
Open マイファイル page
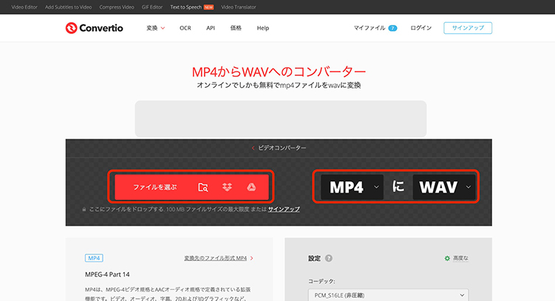click(370, 28)
